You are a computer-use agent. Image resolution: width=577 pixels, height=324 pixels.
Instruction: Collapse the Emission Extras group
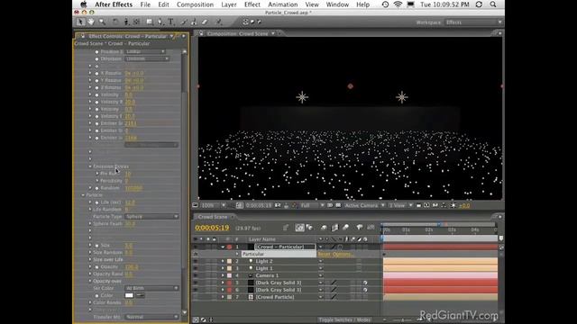coord(90,166)
